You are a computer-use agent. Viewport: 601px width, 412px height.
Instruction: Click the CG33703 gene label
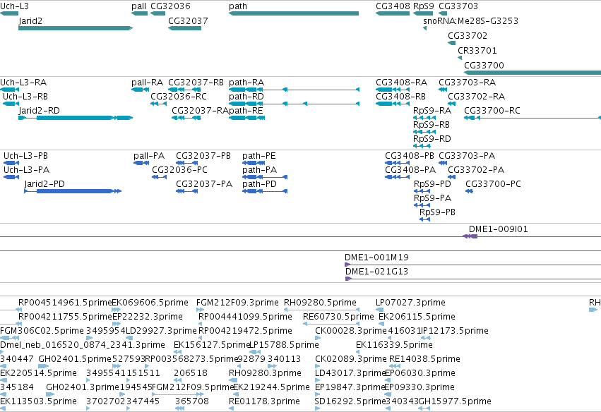tap(458, 6)
